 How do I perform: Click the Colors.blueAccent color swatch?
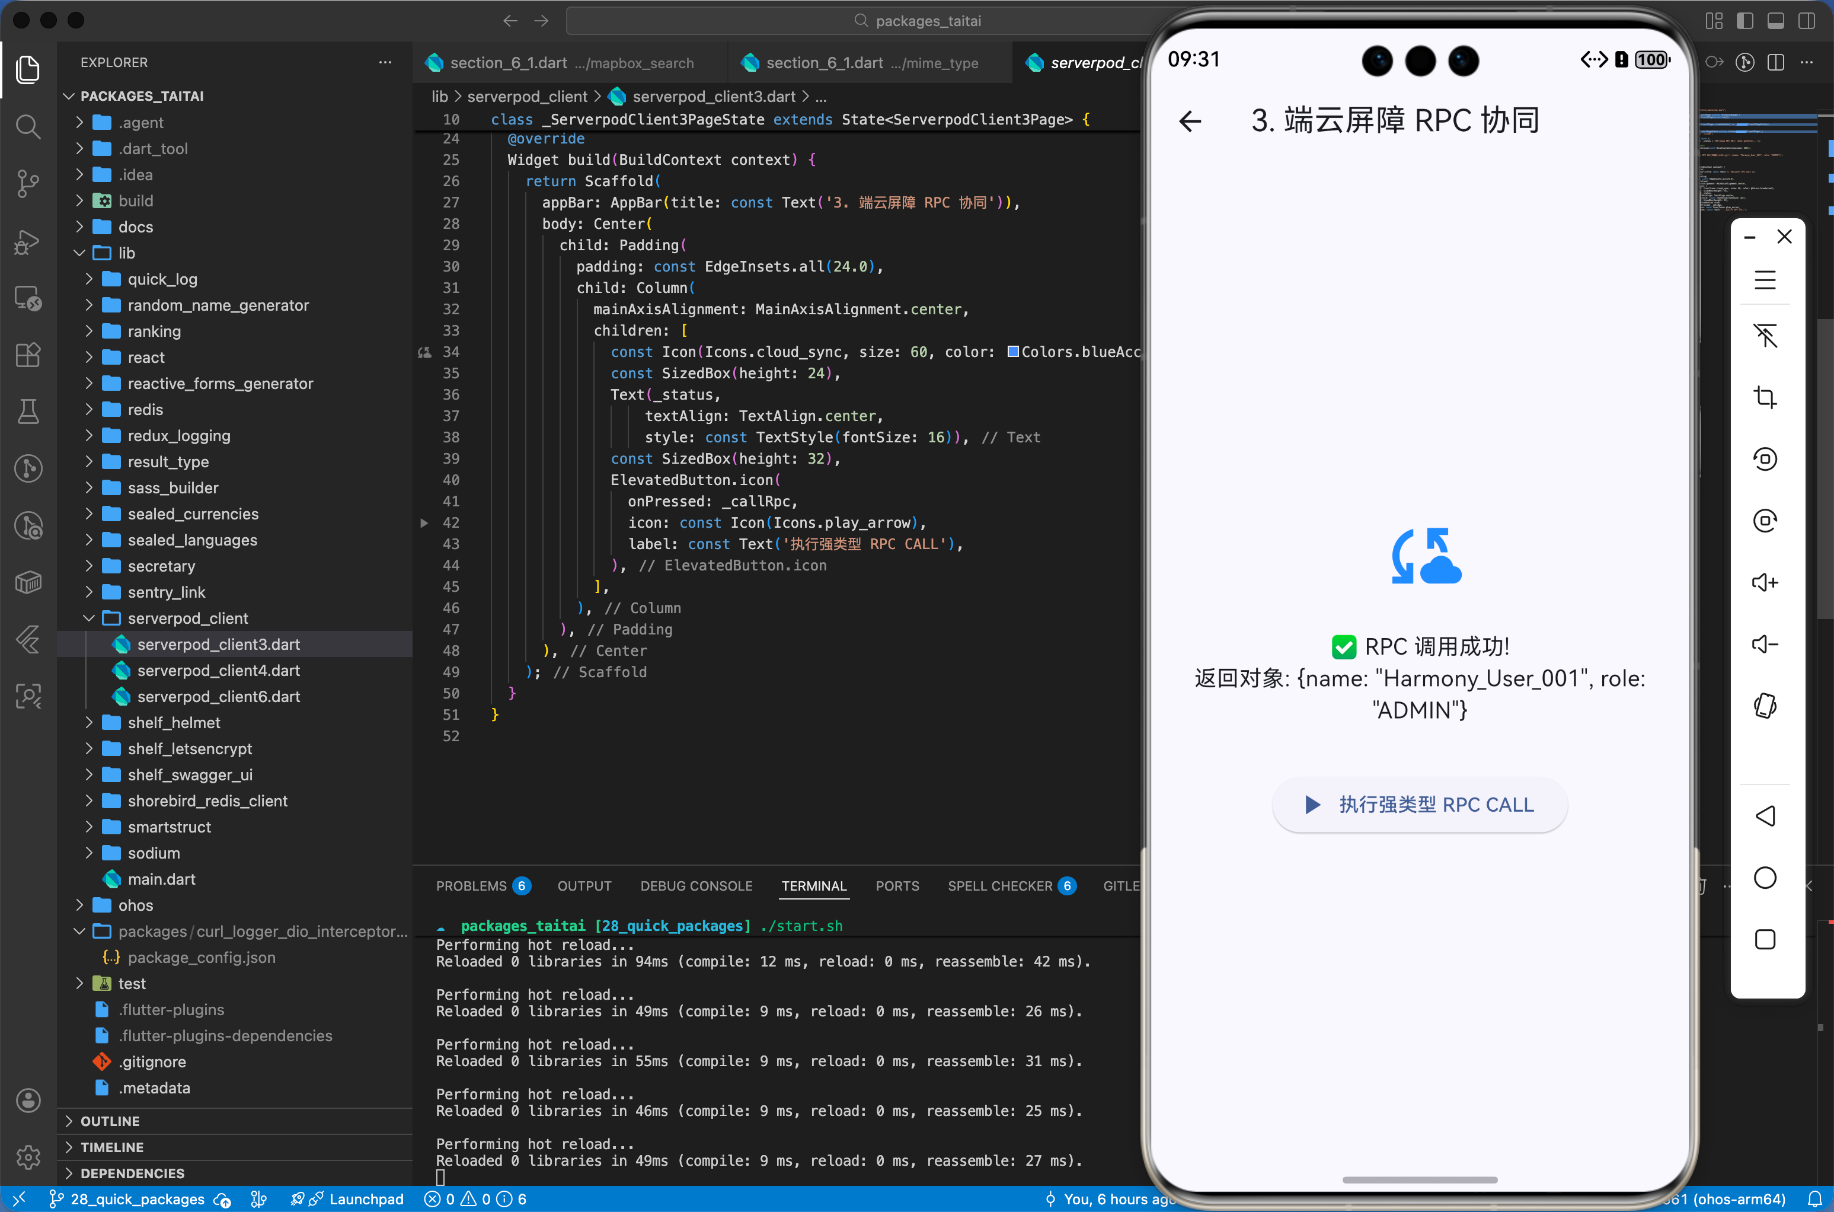coord(1013,352)
